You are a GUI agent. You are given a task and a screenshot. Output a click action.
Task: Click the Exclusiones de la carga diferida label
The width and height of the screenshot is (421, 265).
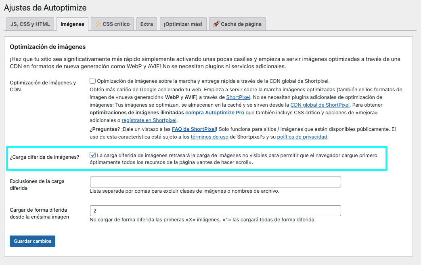click(37, 185)
